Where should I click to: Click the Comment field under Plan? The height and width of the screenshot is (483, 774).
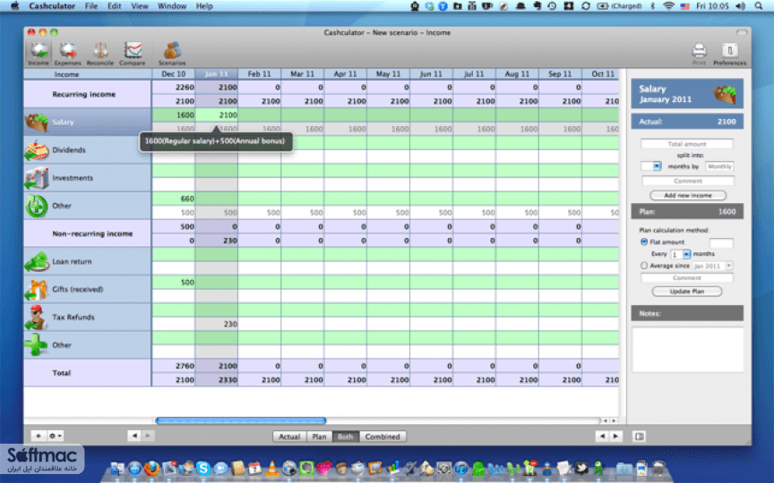click(x=686, y=278)
